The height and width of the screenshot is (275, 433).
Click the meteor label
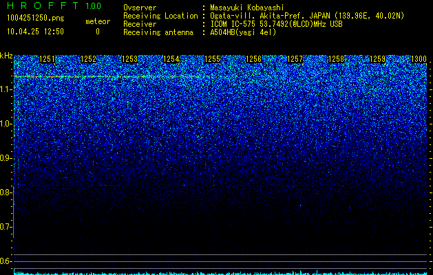[98, 21]
